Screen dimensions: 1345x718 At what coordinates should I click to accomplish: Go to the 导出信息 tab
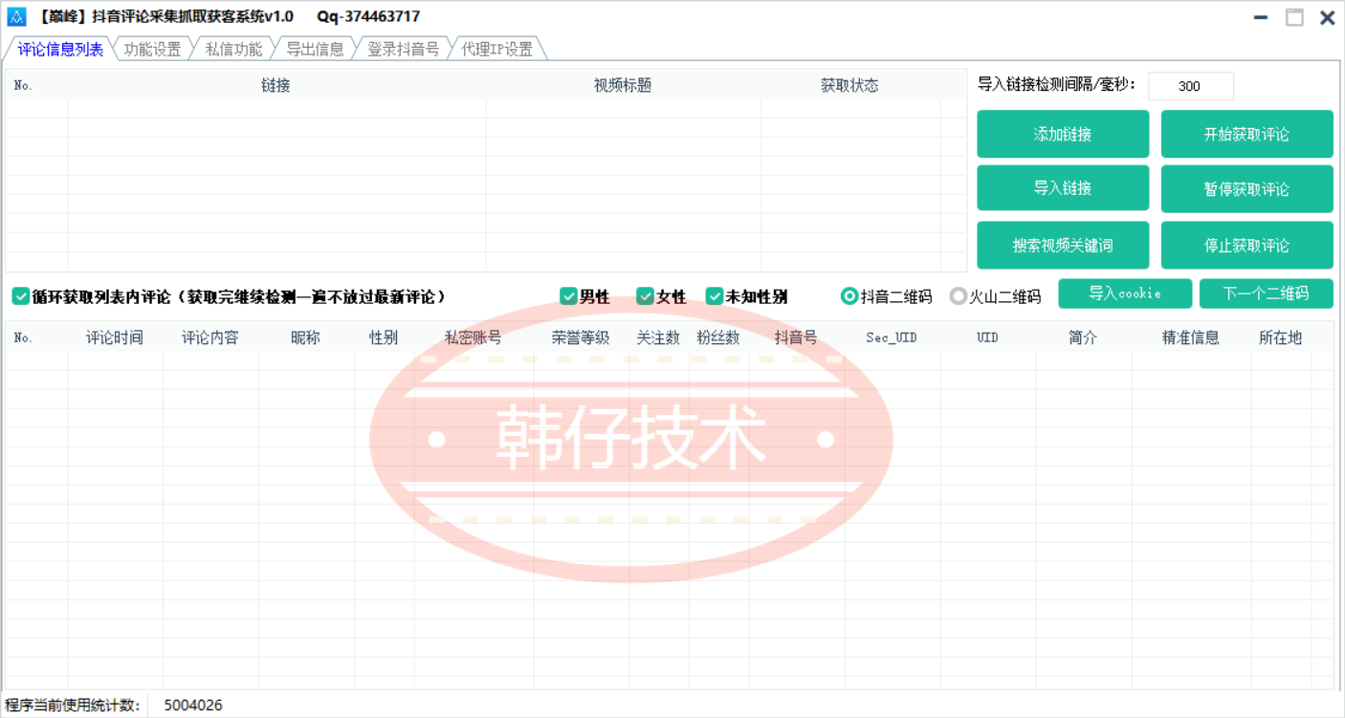315,50
